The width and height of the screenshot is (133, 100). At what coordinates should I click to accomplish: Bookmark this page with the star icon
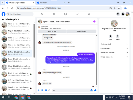point(119,8)
